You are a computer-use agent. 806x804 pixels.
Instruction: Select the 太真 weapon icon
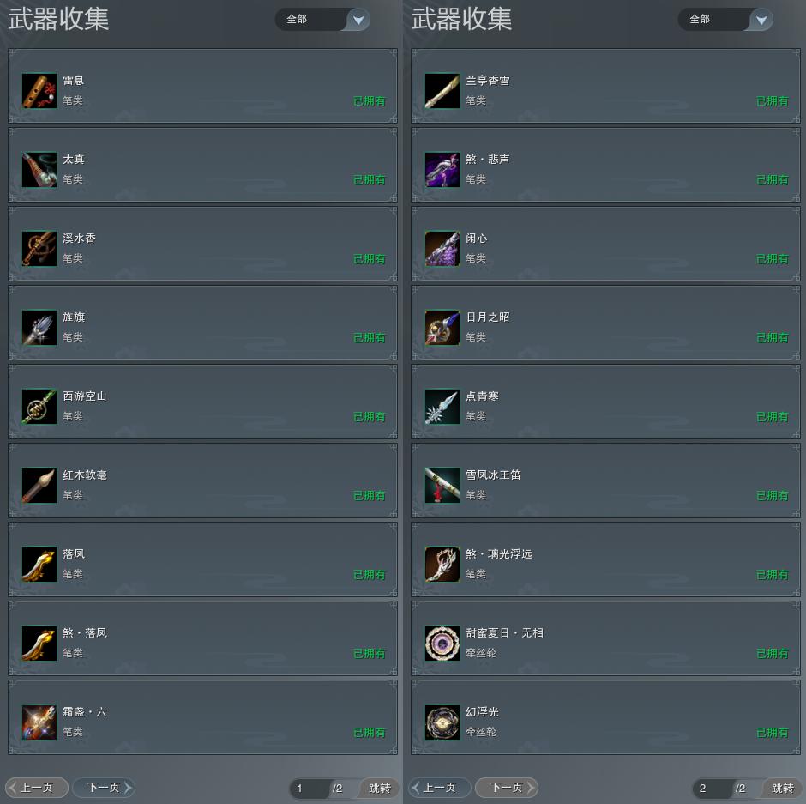(x=39, y=170)
